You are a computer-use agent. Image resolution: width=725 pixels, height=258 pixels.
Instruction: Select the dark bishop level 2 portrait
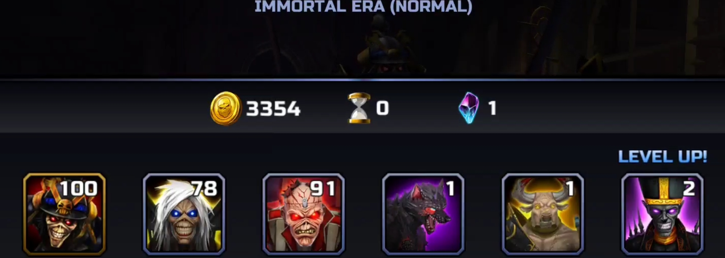pyautogui.click(x=662, y=214)
